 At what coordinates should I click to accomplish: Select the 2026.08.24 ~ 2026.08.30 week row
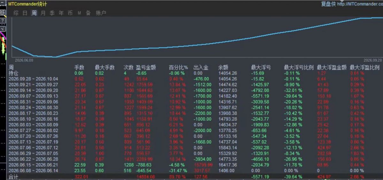(195, 107)
